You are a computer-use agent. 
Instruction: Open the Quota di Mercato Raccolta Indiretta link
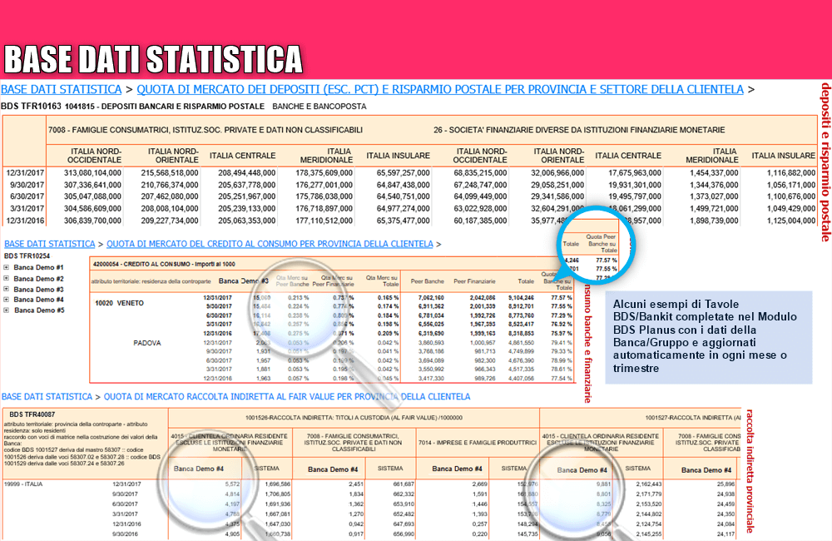click(x=287, y=396)
